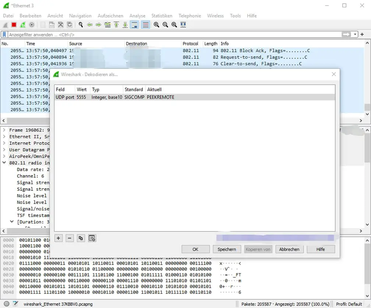This screenshot has width=371, height=308.
Task: Restart the current capture with green fin icon
Action: [x=23, y=25]
